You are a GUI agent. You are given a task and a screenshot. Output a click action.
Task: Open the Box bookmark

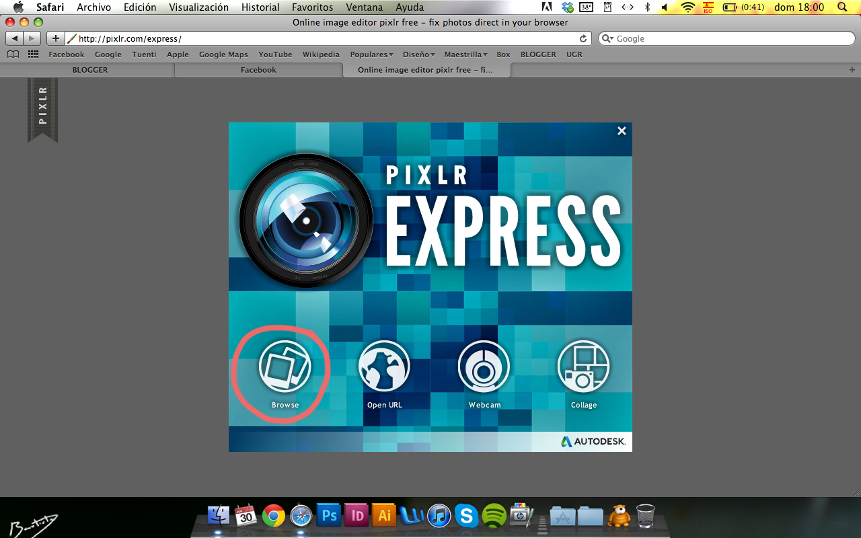click(x=503, y=54)
